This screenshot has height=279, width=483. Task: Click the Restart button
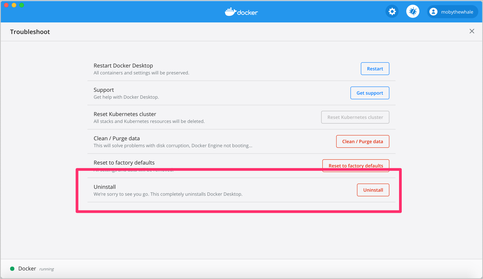[x=375, y=69]
